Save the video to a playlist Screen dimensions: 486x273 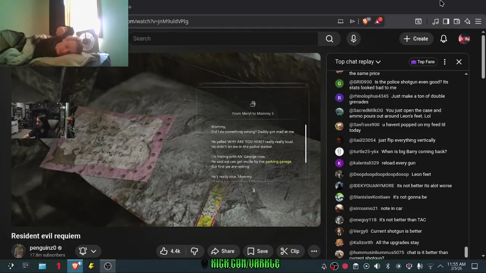[258, 251]
